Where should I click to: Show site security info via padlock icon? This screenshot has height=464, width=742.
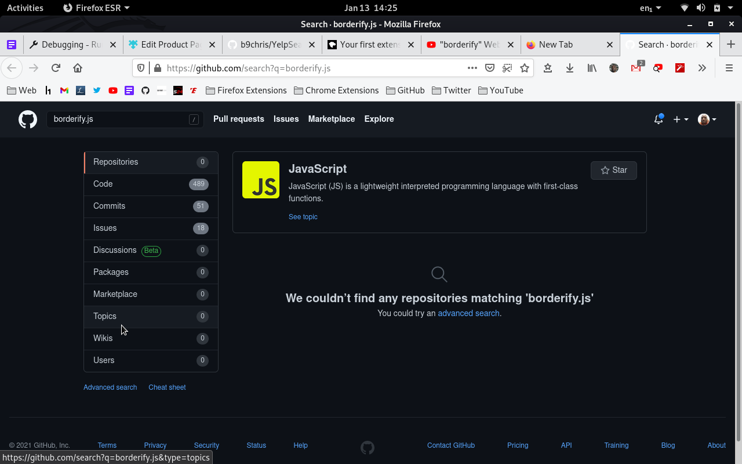click(157, 68)
